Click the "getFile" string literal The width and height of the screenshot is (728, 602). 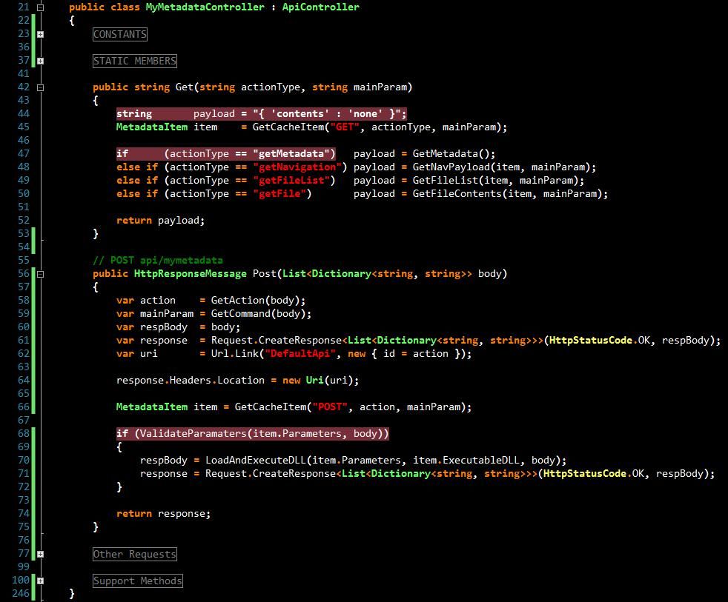(279, 194)
